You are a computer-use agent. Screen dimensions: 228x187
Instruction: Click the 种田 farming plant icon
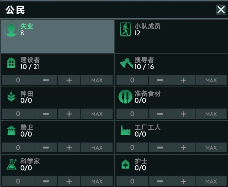11,97
